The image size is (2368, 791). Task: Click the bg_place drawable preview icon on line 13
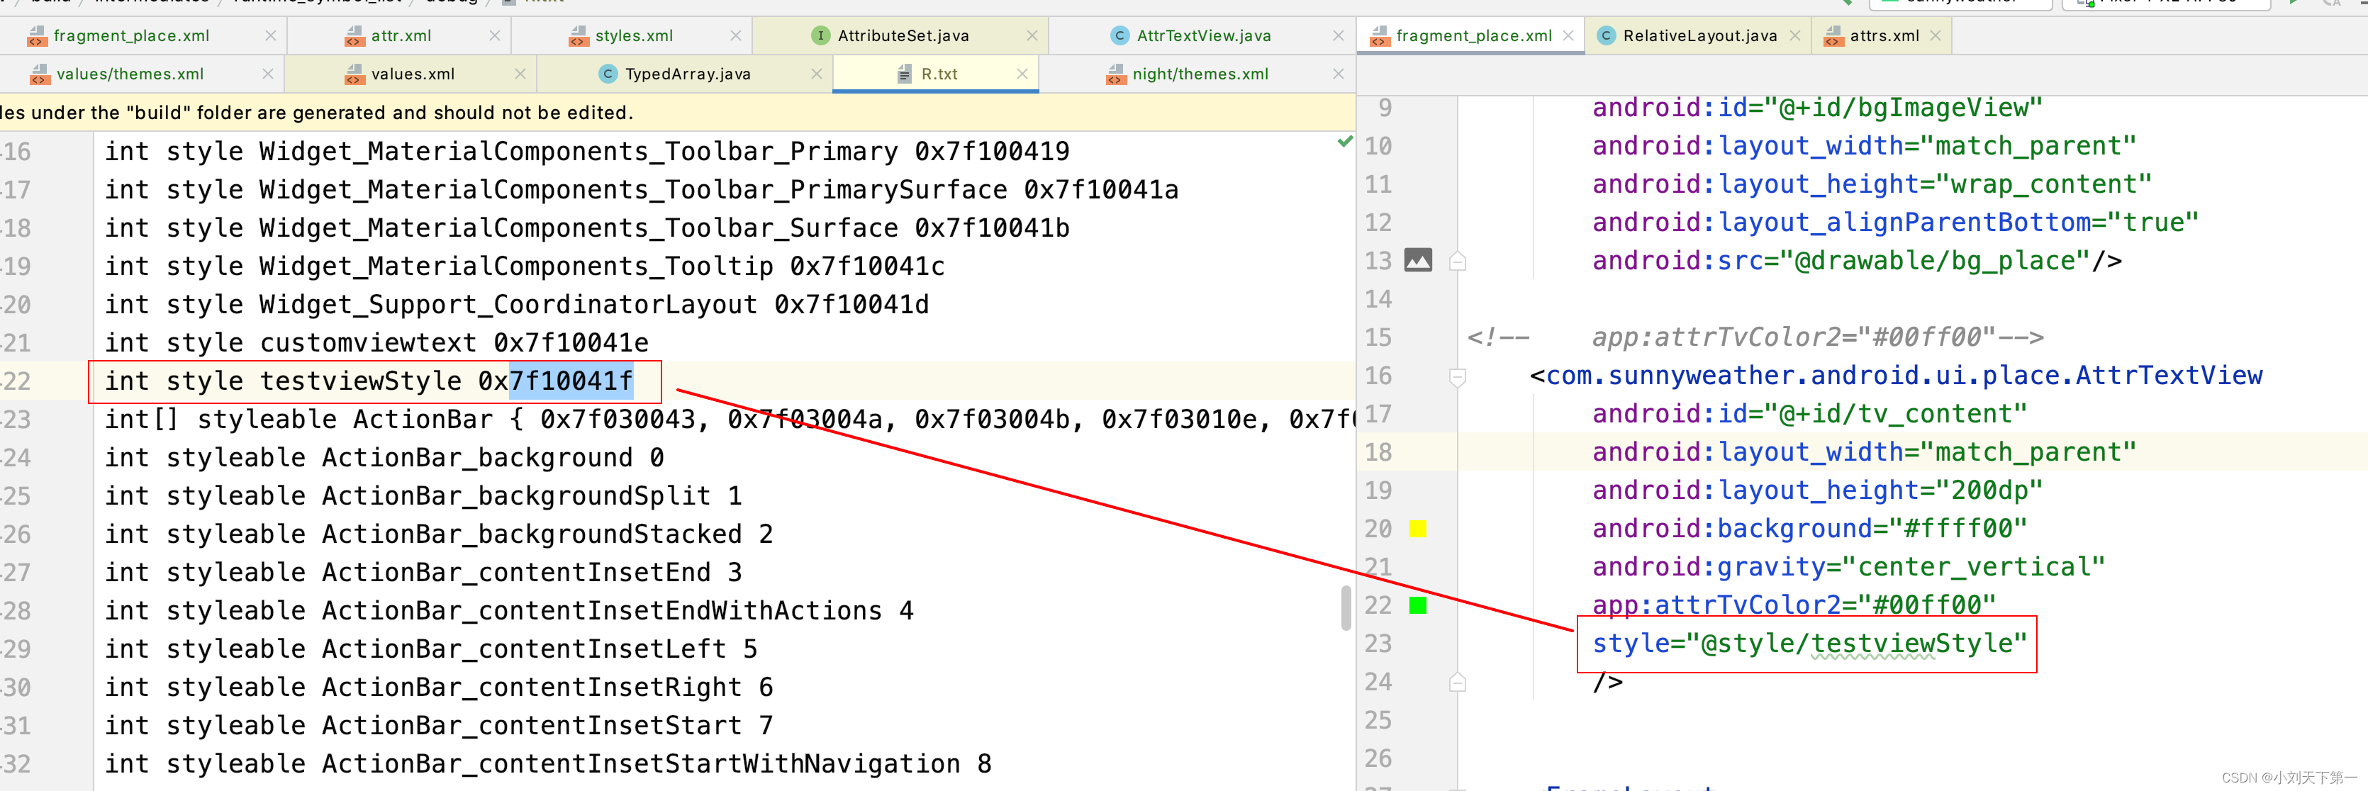pos(1419,260)
